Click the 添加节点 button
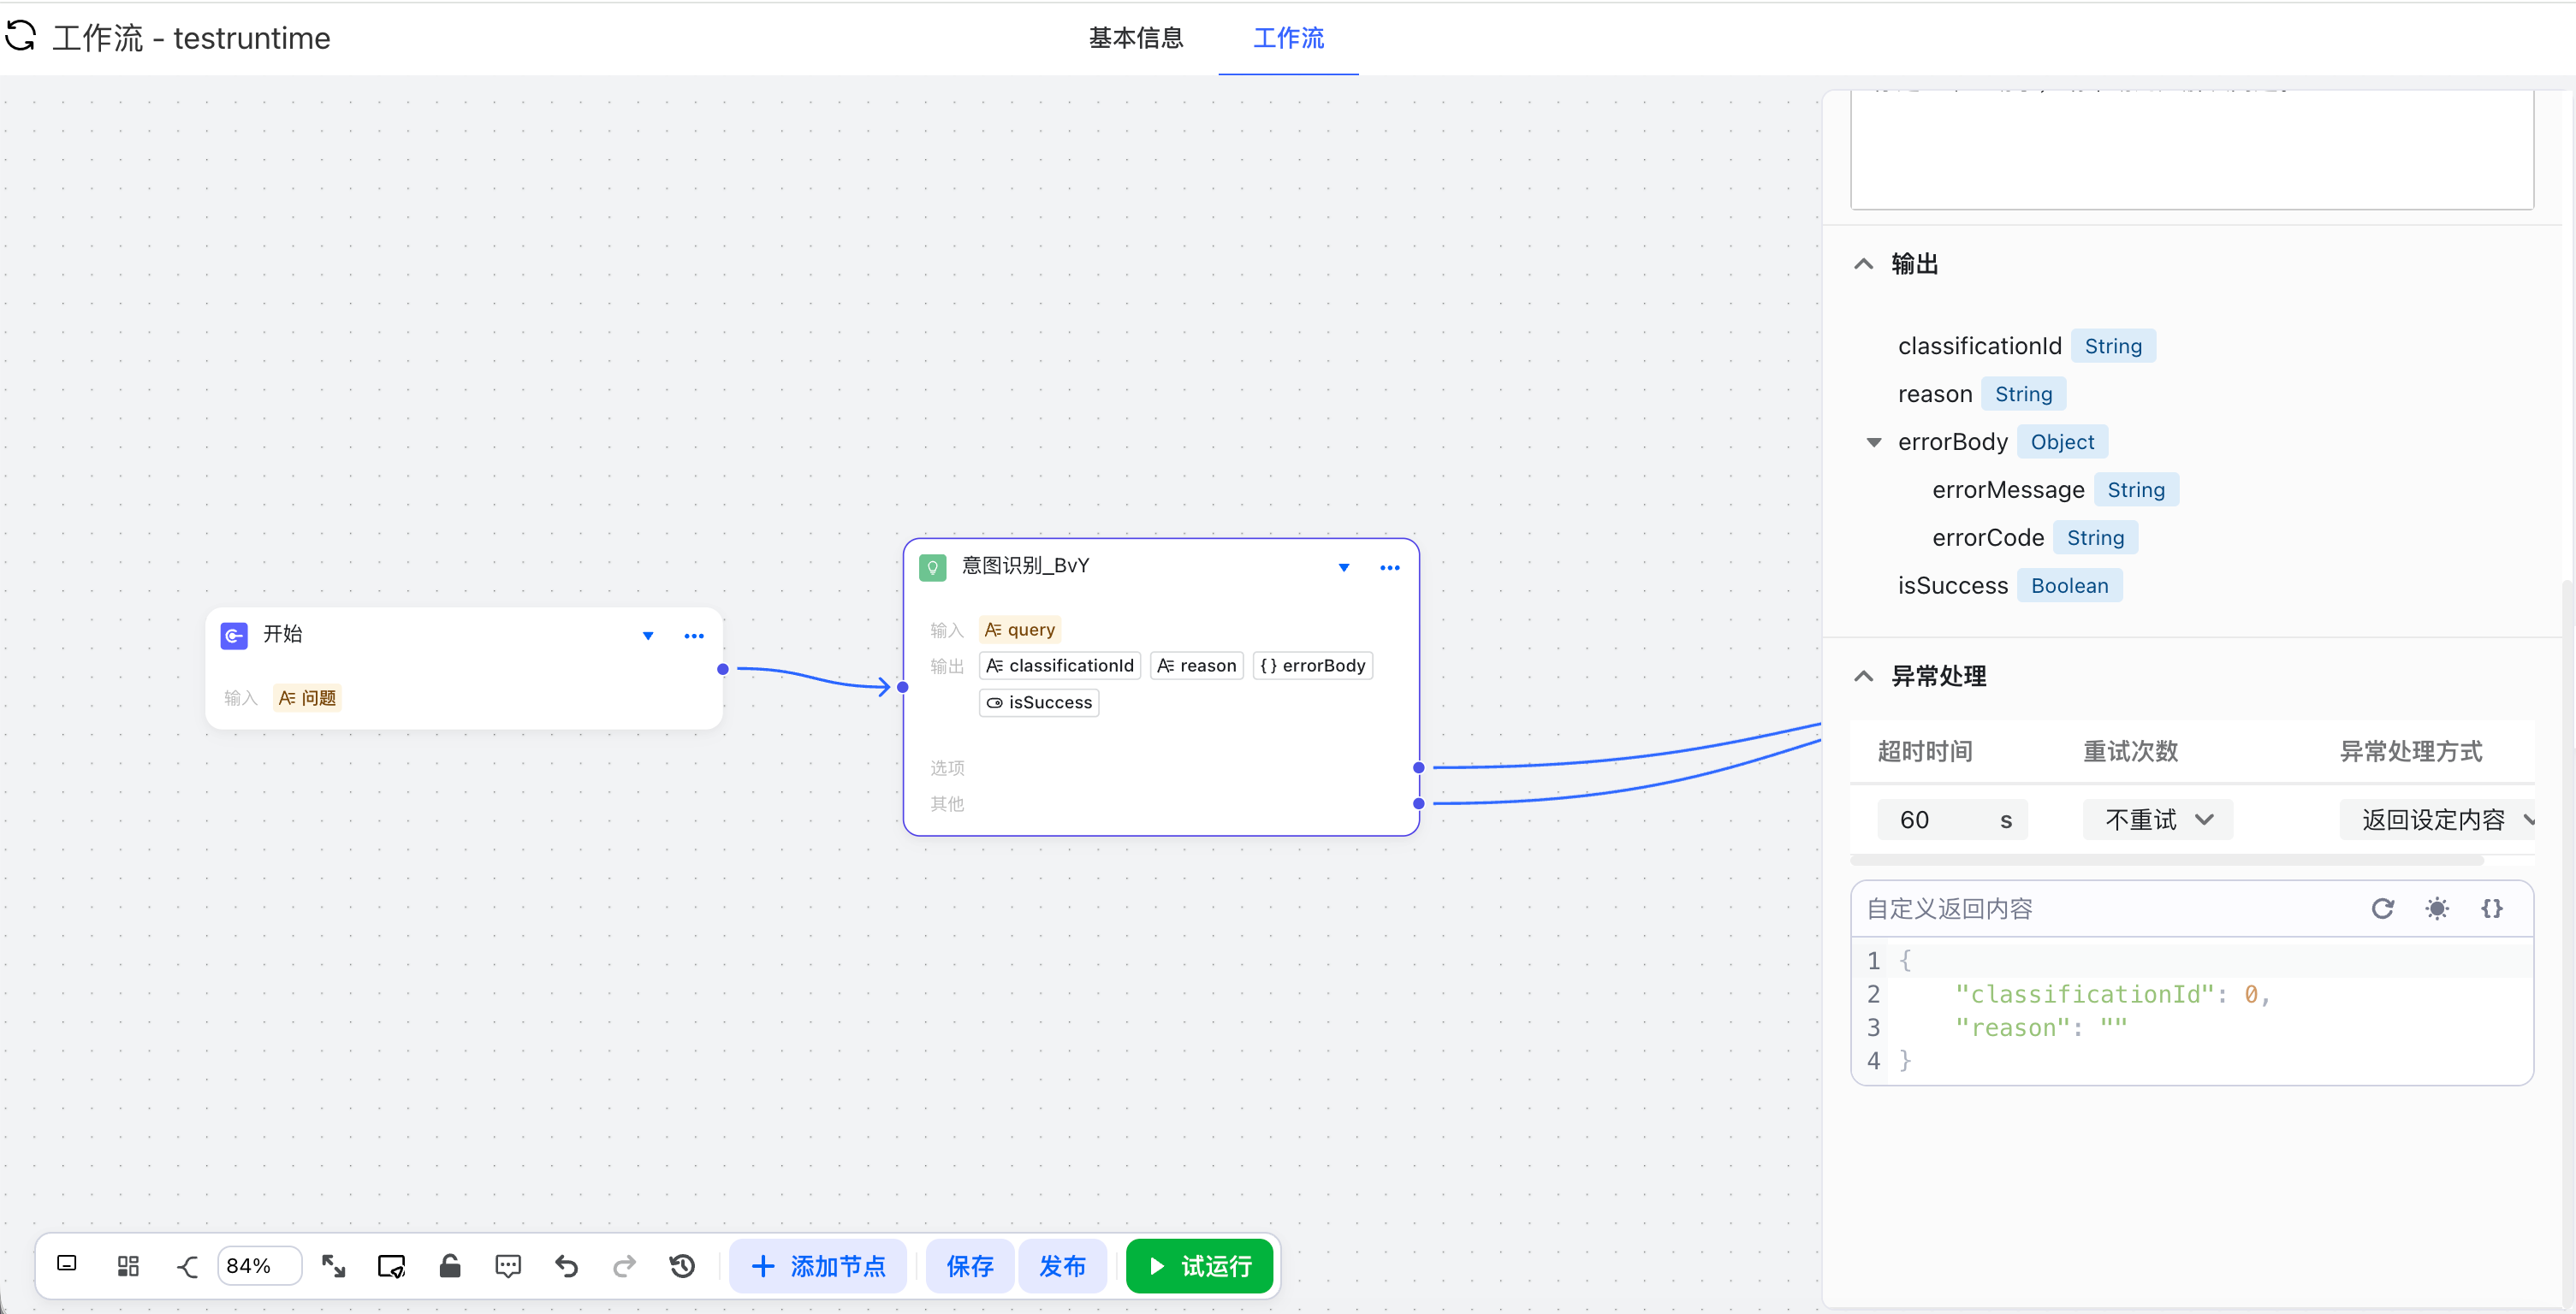Image resolution: width=2576 pixels, height=1314 pixels. pyautogui.click(x=817, y=1266)
